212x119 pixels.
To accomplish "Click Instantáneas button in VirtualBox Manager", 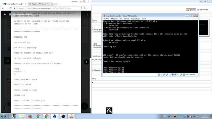I will coord(203,10).
